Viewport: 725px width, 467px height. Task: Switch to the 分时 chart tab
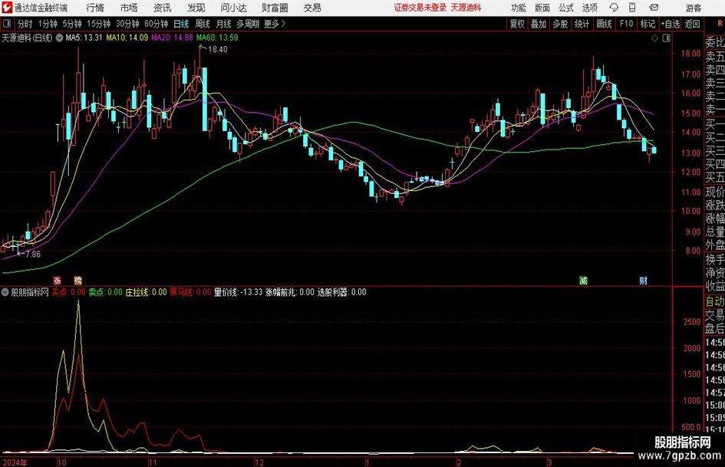[x=25, y=24]
